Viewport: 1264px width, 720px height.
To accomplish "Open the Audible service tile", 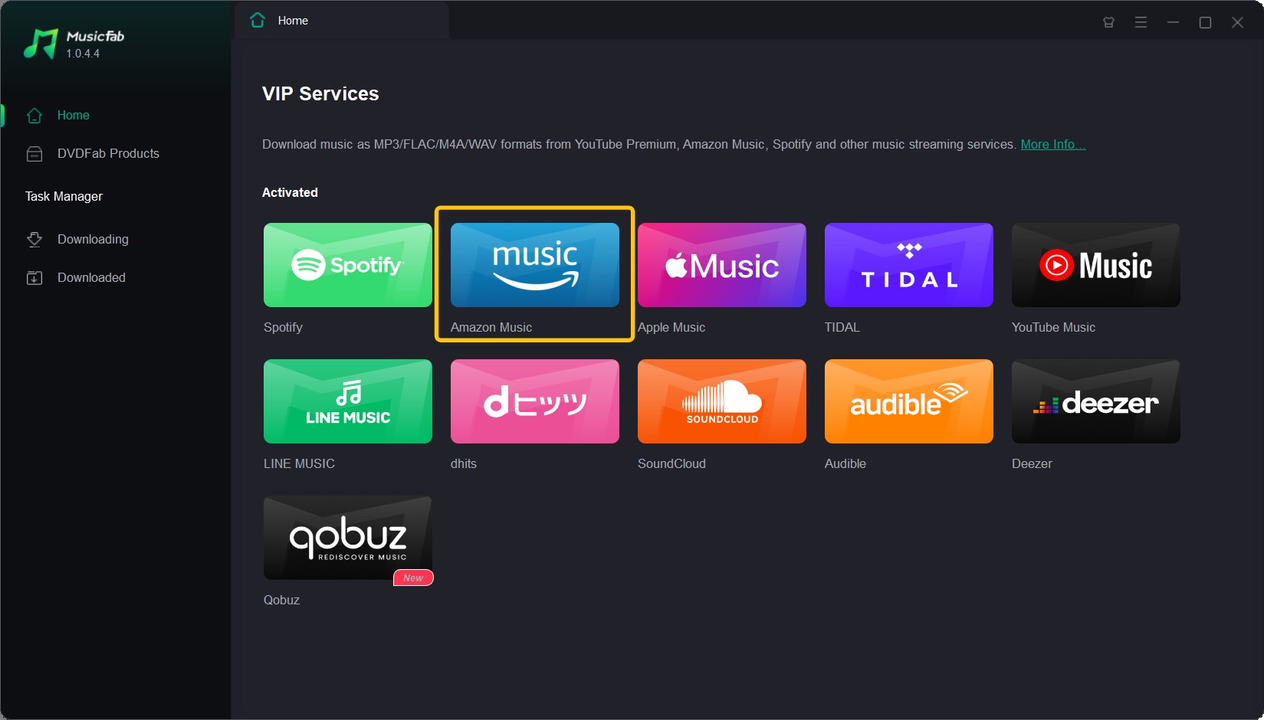I will click(x=908, y=401).
